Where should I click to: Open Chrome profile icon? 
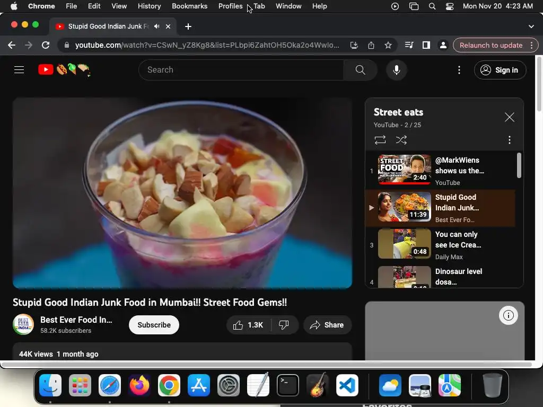pyautogui.click(x=443, y=46)
